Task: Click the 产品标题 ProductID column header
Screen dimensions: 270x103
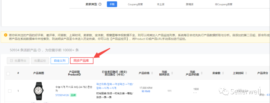Action: click(74, 73)
